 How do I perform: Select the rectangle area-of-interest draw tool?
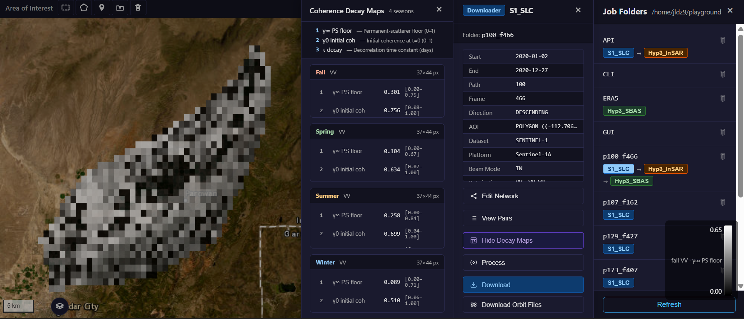65,8
